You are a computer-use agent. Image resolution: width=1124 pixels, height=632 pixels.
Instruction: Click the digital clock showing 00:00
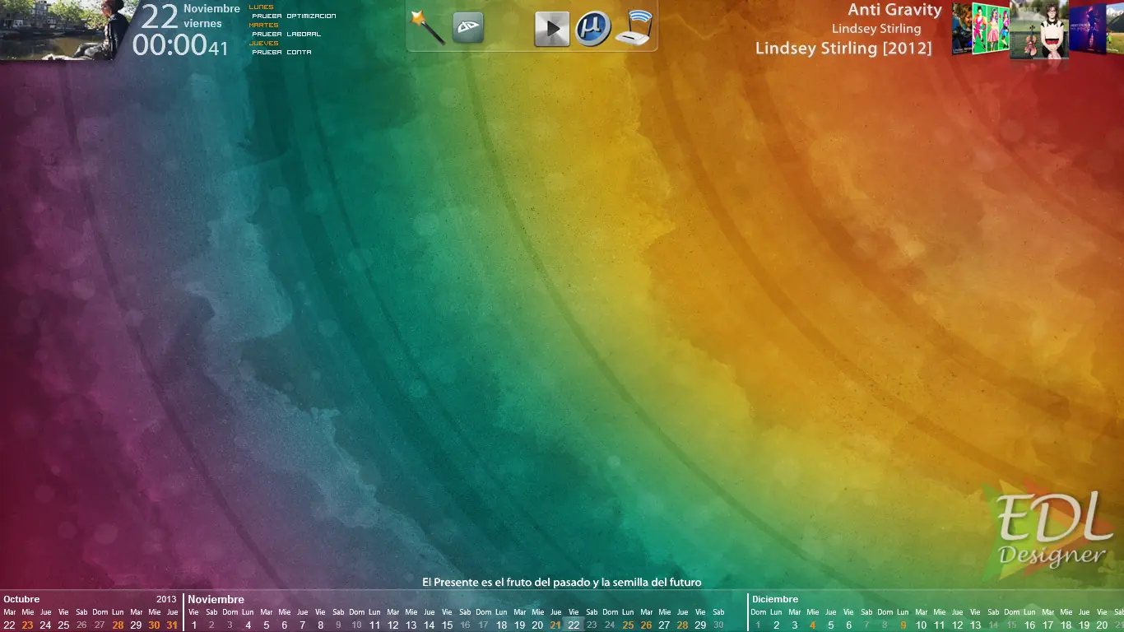[x=170, y=45]
